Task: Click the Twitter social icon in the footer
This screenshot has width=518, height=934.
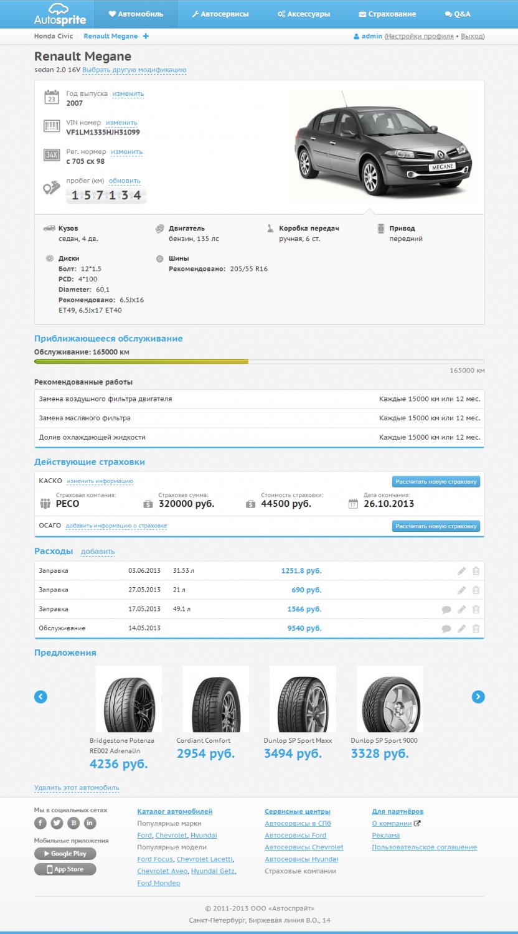Action: point(57,823)
